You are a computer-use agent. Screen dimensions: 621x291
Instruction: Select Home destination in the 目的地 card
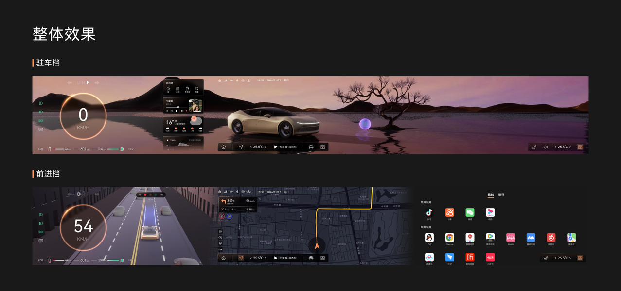168,90
